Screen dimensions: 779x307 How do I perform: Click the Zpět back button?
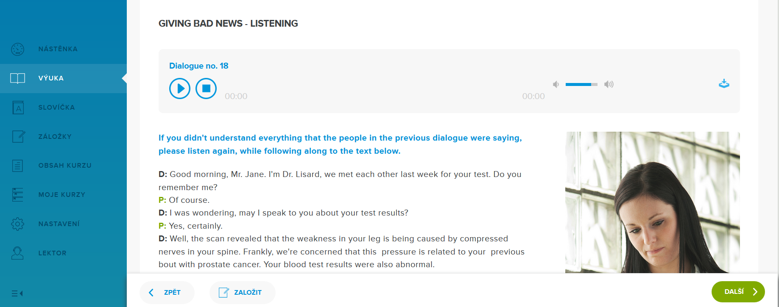(167, 292)
